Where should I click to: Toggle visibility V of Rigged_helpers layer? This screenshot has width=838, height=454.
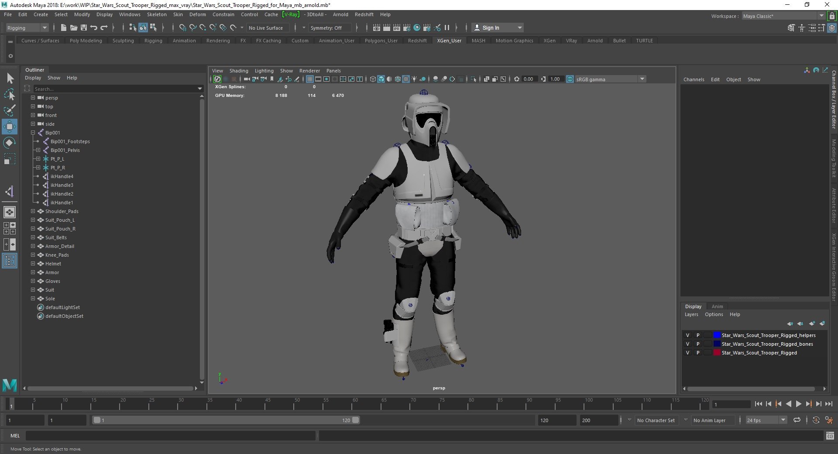(688, 335)
